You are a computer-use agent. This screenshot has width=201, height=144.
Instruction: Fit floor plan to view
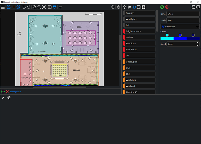44,7
